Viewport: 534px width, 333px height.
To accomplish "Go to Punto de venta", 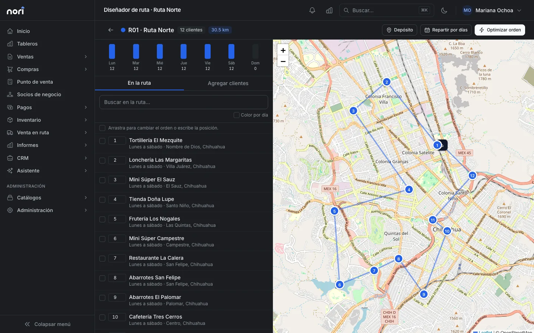I will 47,82.
